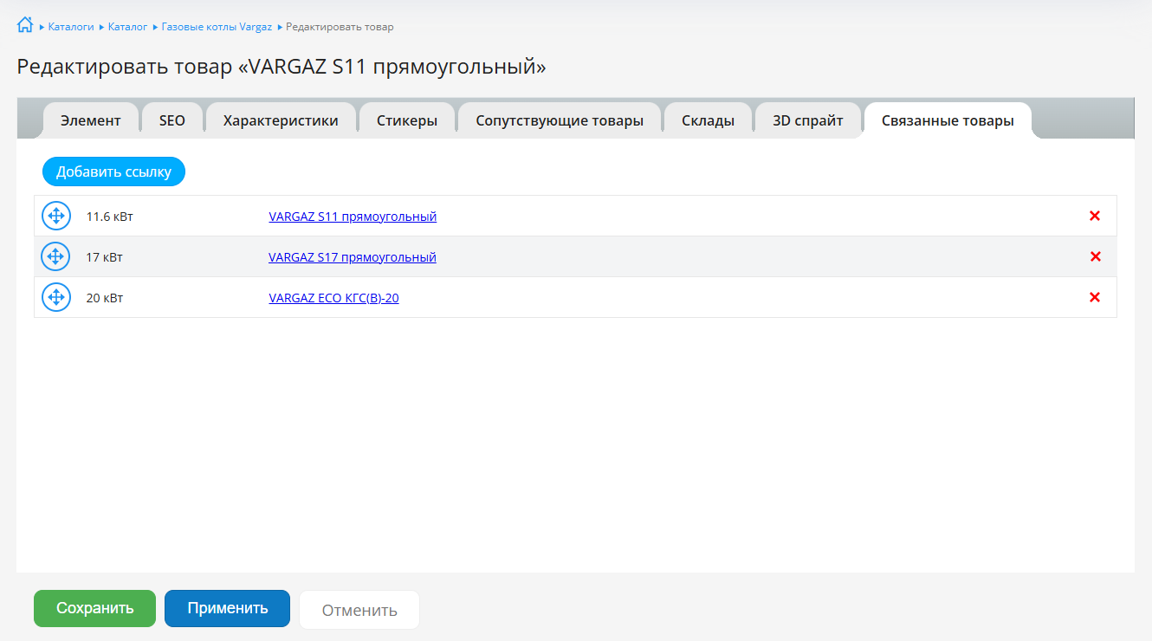Viewport: 1152px width, 641px height.
Task: Click the 20 кВт label
Action: (105, 298)
